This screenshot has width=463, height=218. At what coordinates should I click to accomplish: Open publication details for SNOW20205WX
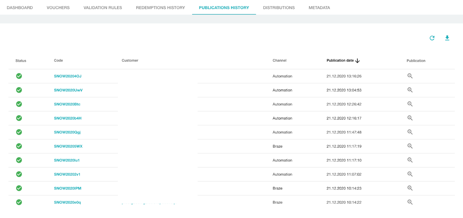click(x=410, y=146)
